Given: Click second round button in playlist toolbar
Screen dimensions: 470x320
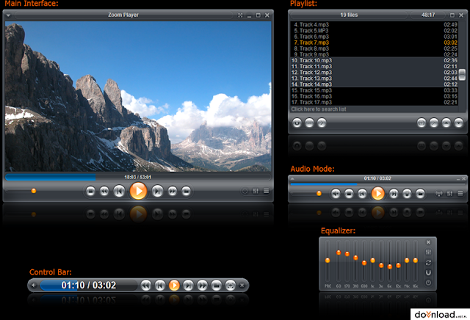Looking at the screenshot, I should (309, 123).
